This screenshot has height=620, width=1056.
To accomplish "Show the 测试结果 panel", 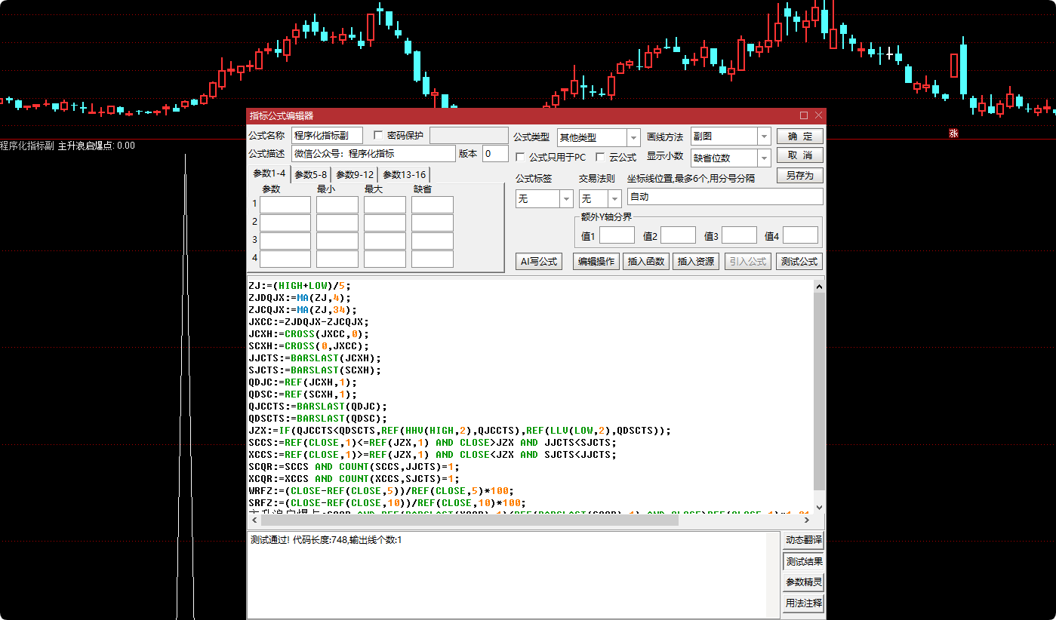I will [x=803, y=561].
